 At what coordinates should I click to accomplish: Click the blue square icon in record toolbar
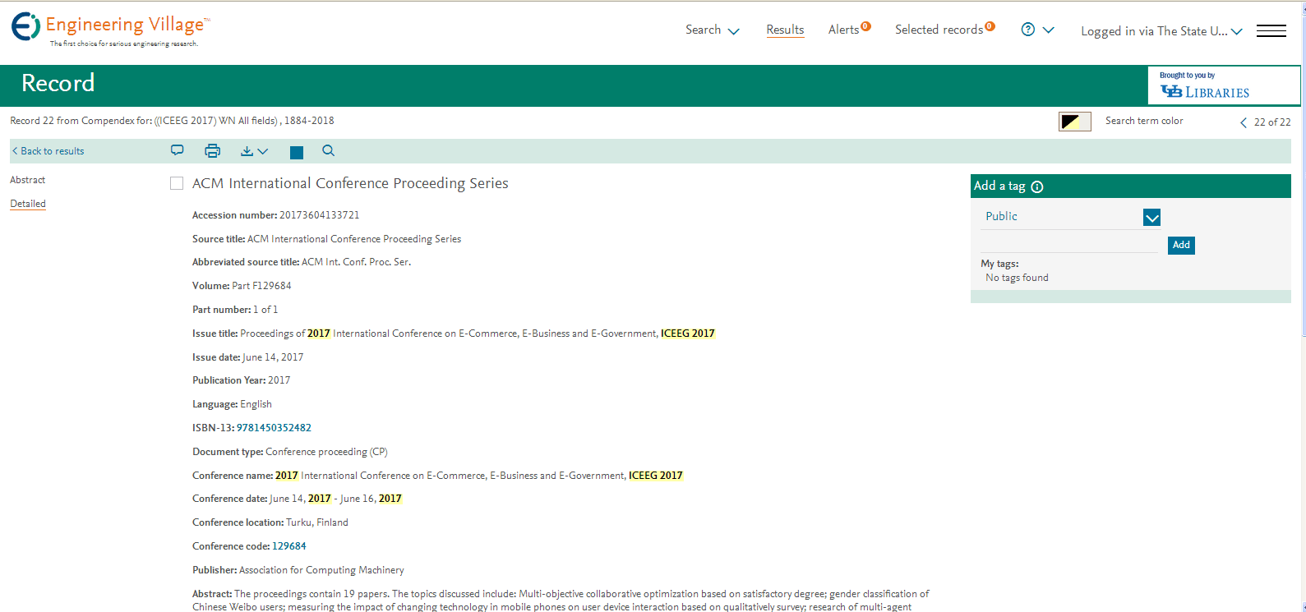[x=297, y=152]
